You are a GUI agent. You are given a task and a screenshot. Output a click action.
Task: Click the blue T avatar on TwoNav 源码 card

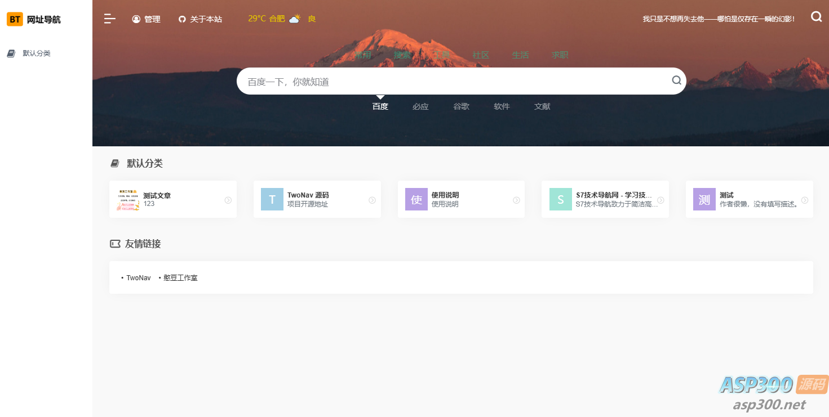point(272,199)
